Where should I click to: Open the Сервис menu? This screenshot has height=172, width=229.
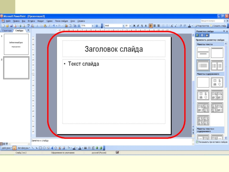tap(49, 21)
